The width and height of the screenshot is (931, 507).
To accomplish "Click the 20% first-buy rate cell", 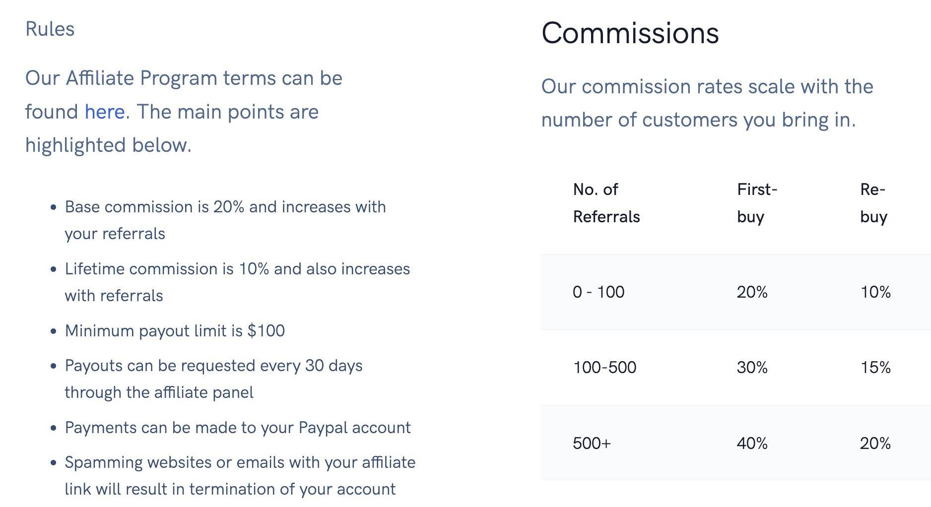I will (x=752, y=292).
